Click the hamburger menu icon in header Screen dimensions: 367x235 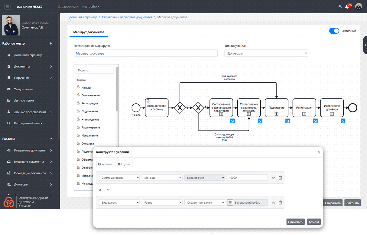(8, 7)
